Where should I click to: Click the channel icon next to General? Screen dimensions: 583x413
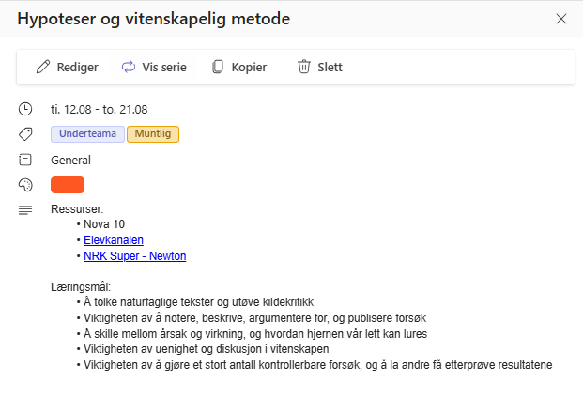(25, 160)
